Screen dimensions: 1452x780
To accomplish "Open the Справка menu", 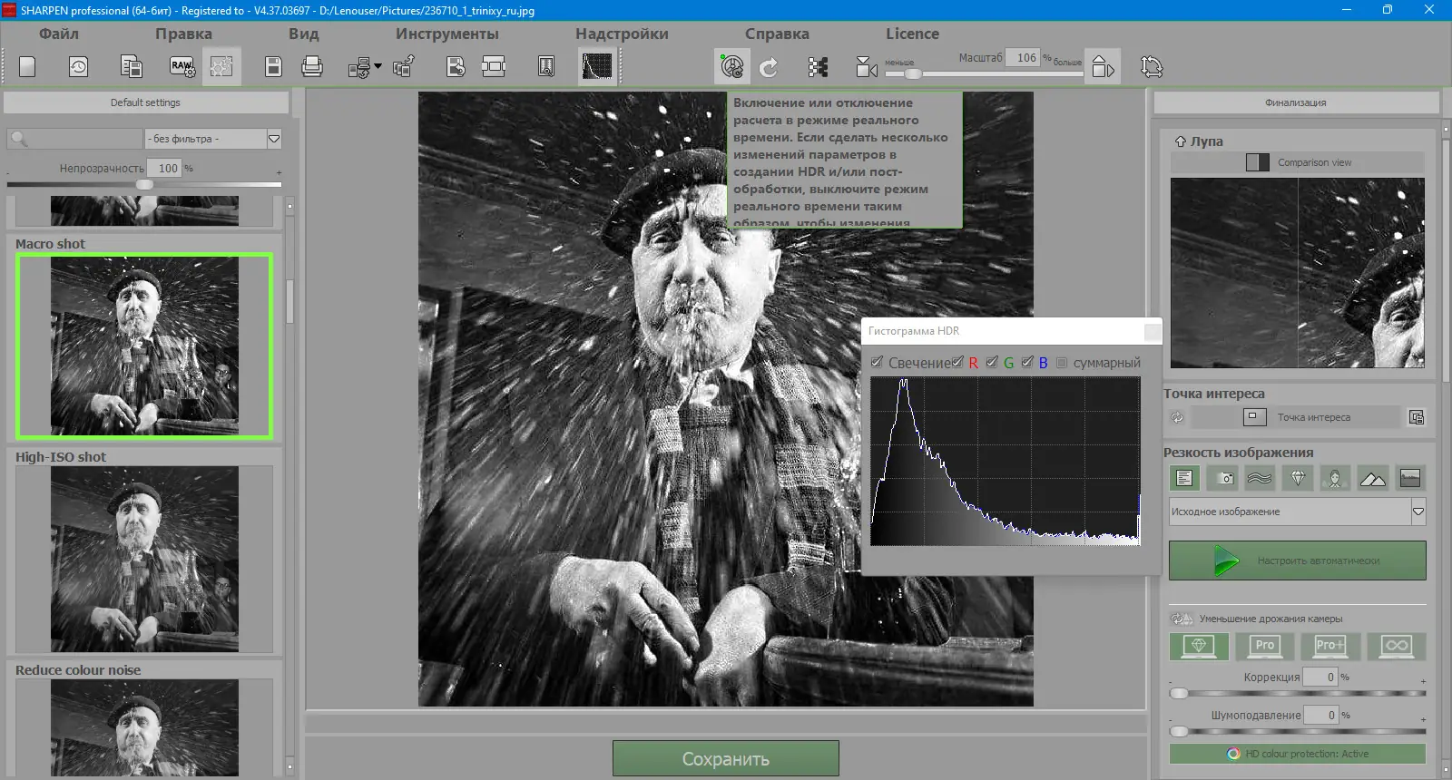I will (x=777, y=34).
